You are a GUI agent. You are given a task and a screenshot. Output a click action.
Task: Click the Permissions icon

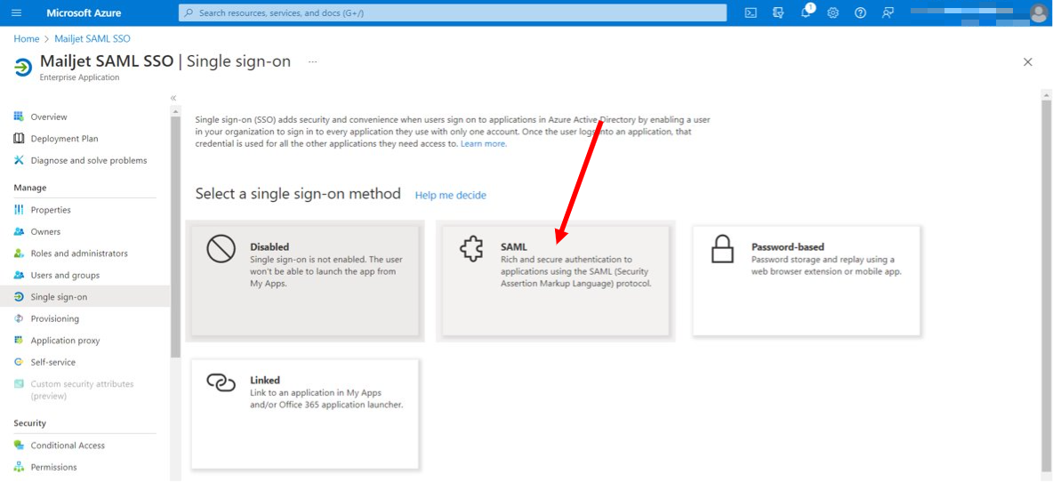(19, 467)
